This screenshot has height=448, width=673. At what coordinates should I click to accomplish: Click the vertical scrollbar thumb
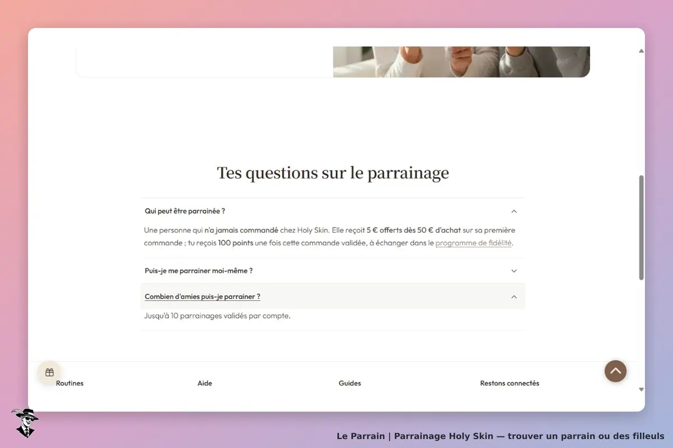(x=642, y=227)
